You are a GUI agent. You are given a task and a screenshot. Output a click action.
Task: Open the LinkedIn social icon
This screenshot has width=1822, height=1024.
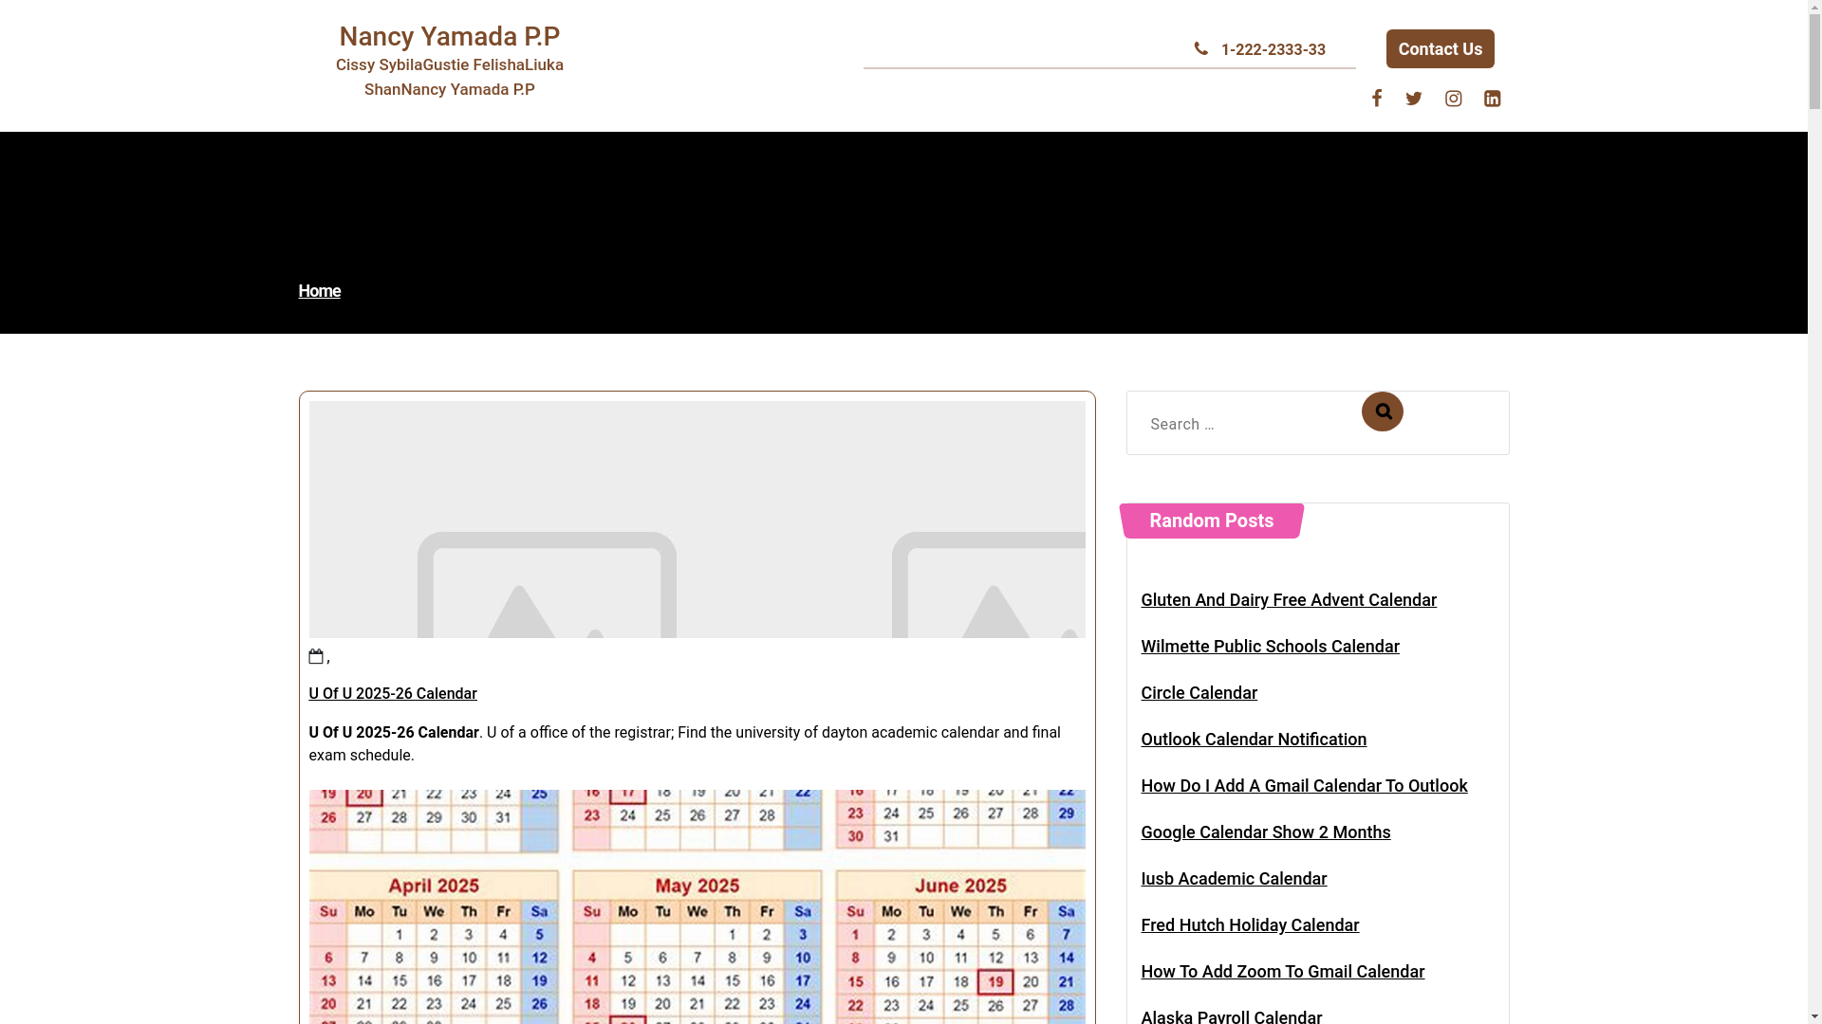(1492, 99)
